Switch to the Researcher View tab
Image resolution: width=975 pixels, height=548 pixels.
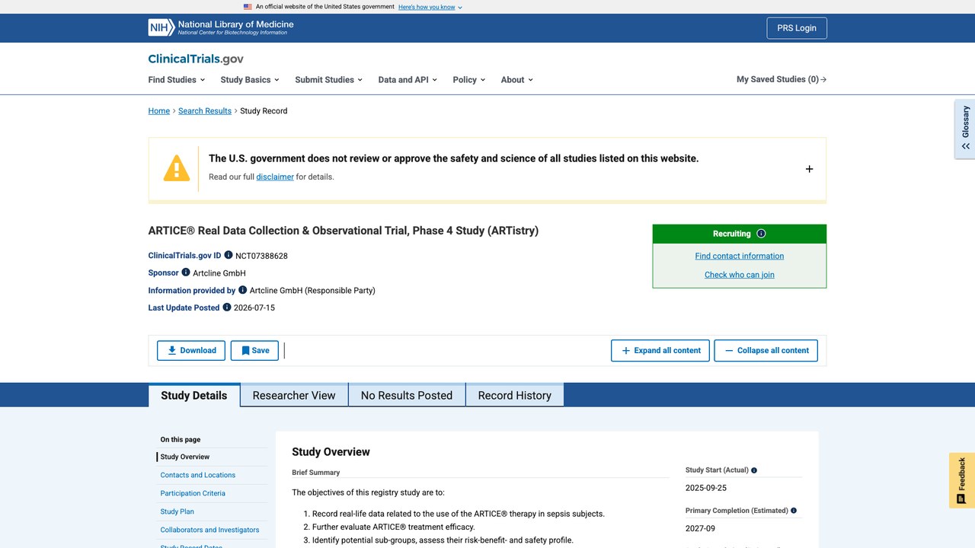[x=294, y=395]
